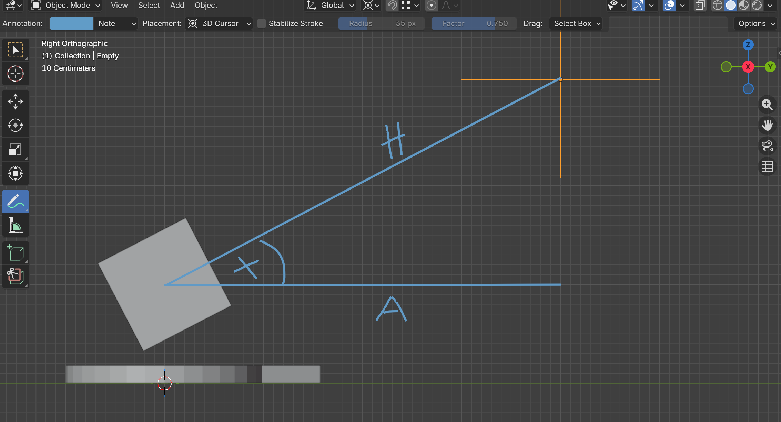
Task: Open the Add menu
Action: [x=177, y=6]
